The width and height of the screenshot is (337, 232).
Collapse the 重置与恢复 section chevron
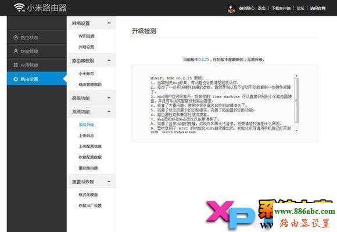109,182
